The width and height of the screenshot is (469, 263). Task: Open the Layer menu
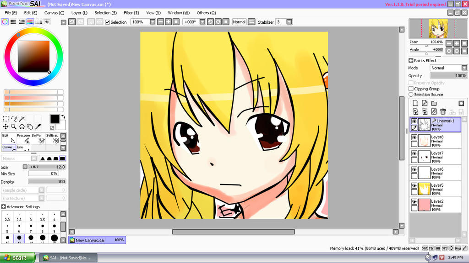coord(79,13)
